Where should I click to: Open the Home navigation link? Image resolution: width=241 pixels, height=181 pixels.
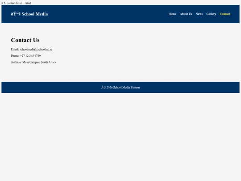click(x=172, y=14)
